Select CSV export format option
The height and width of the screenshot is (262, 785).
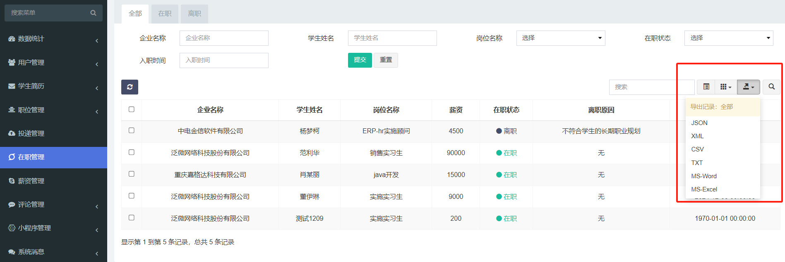point(697,149)
